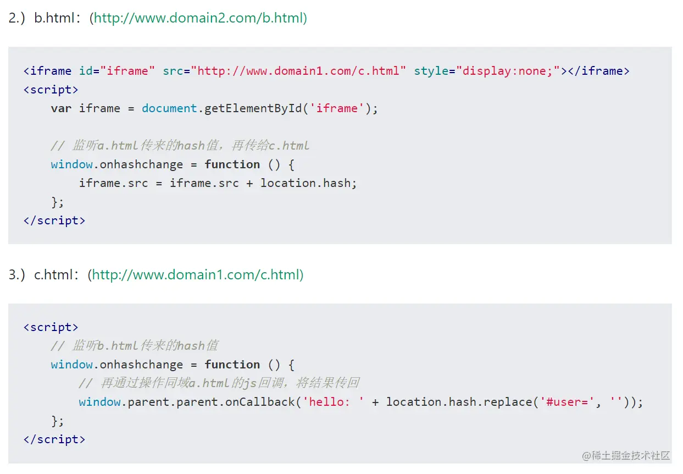Click the opening <script> tag in b.html code
The height and width of the screenshot is (474, 683).
pos(51,90)
